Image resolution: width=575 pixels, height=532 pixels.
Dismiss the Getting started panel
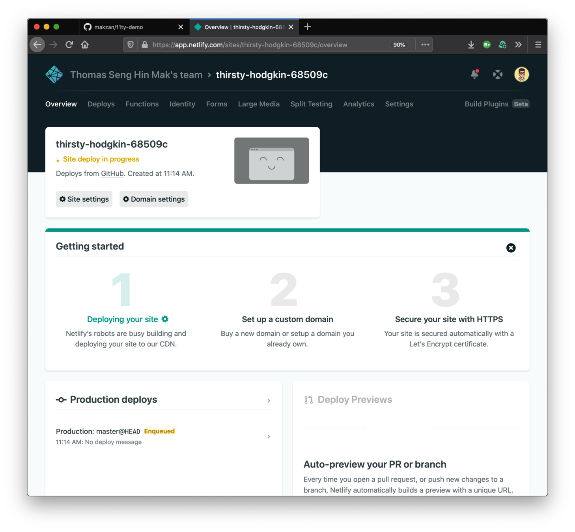(511, 247)
